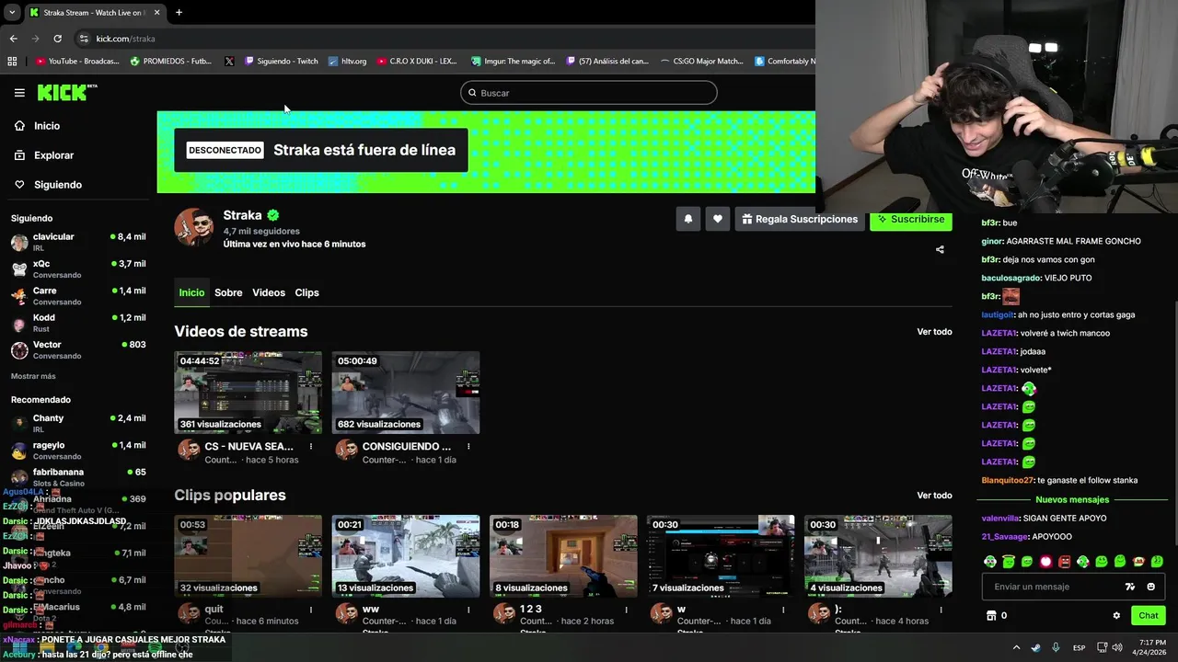Open the YouTube - Broadcas... bookmark

pos(77,62)
